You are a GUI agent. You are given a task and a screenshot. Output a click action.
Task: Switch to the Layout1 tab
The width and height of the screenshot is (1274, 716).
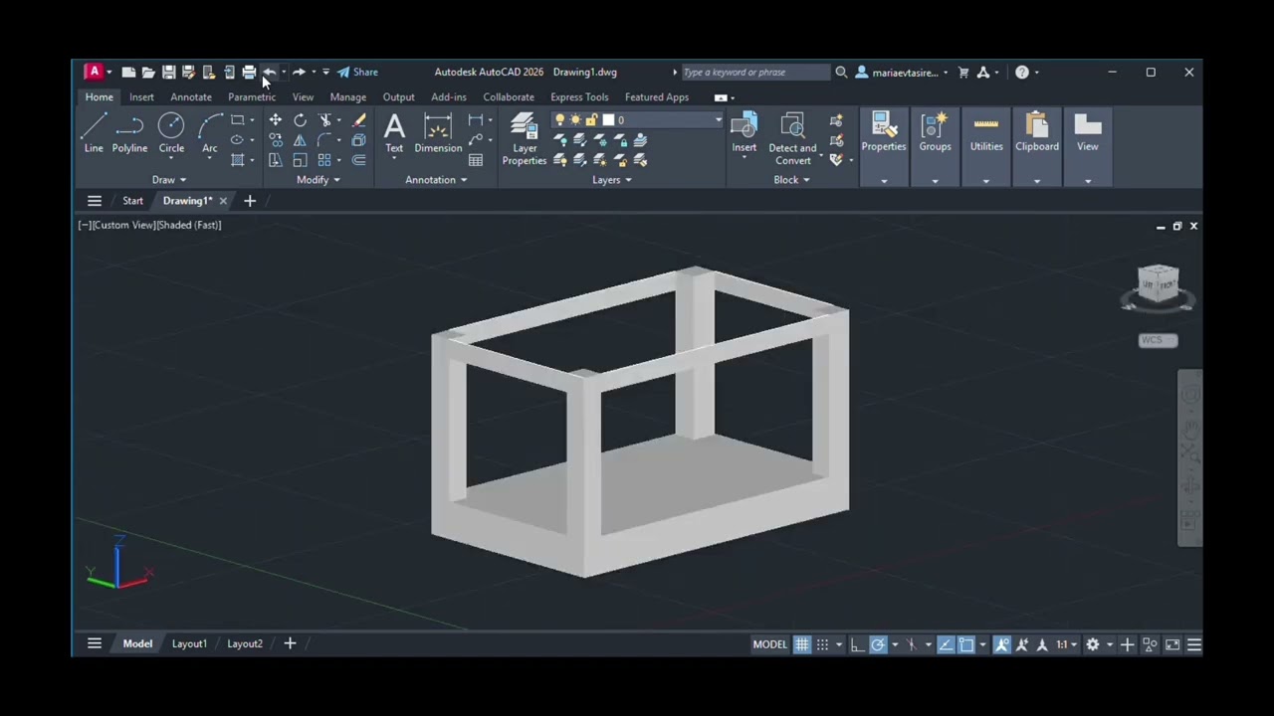(x=189, y=644)
